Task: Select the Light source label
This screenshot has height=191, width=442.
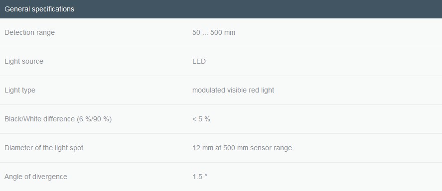Action: [x=24, y=61]
